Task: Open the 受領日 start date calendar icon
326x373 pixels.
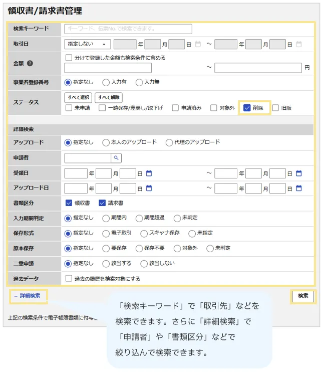Action: tap(149, 173)
